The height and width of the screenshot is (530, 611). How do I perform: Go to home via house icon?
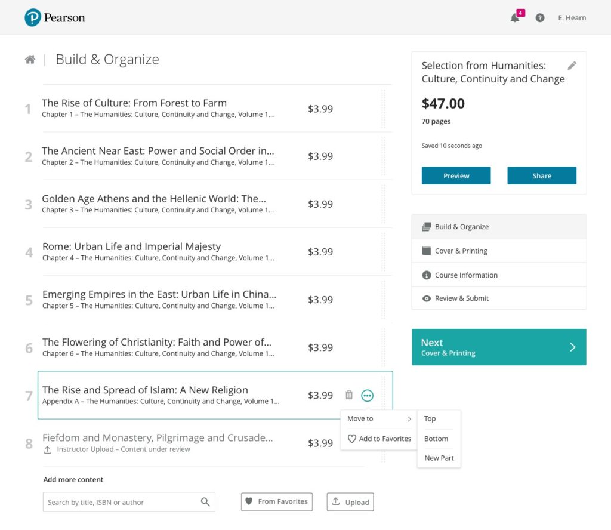pos(30,60)
